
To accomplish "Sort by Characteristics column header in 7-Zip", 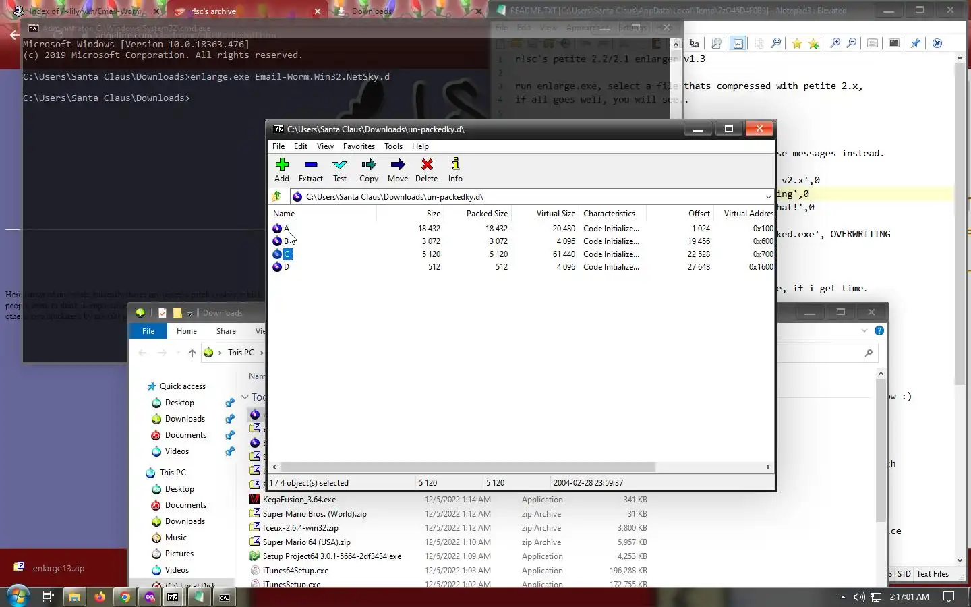I will point(612,214).
